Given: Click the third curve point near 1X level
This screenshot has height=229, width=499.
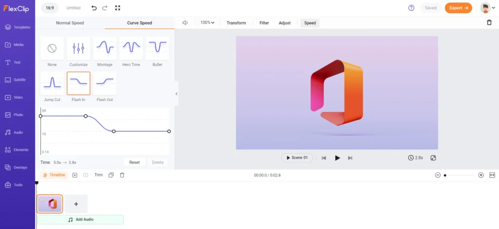Looking at the screenshot, I should [x=114, y=131].
